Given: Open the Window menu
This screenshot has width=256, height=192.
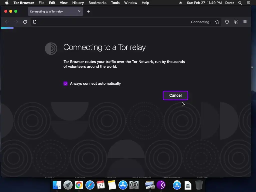Looking at the screenshot, I should (130, 3).
